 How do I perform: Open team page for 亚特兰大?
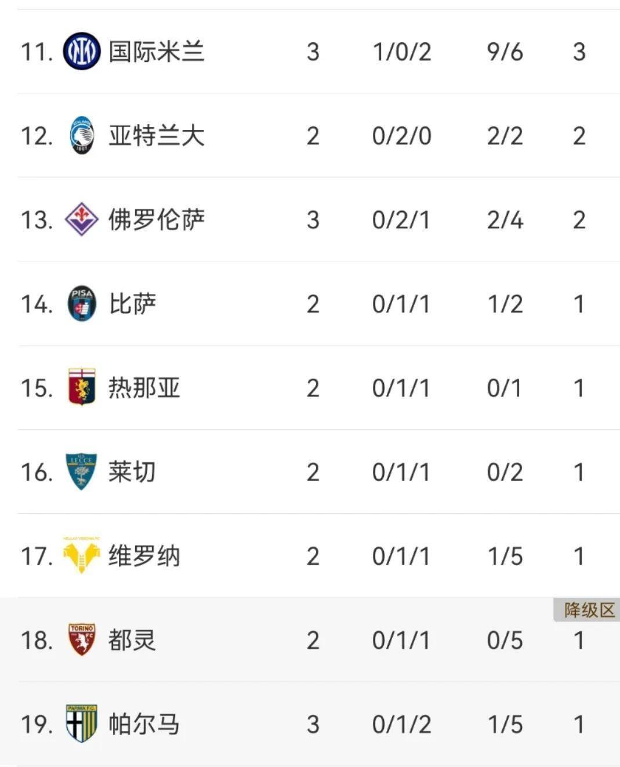(x=157, y=136)
